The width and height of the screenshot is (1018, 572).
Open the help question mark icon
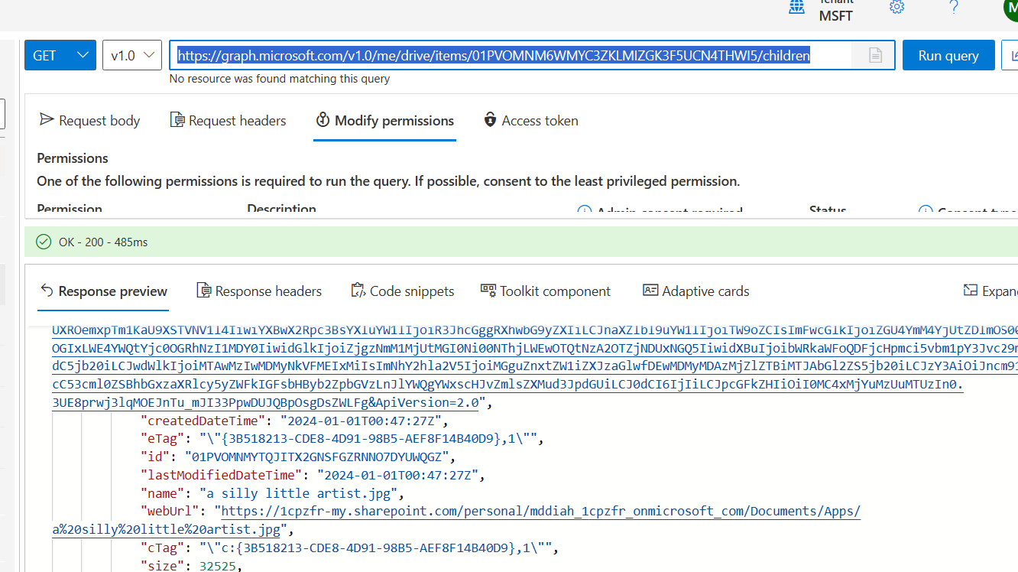tap(953, 8)
